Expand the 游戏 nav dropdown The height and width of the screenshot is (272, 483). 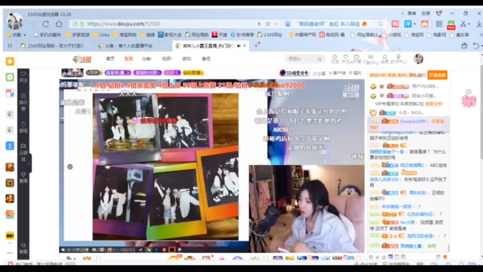click(x=187, y=59)
